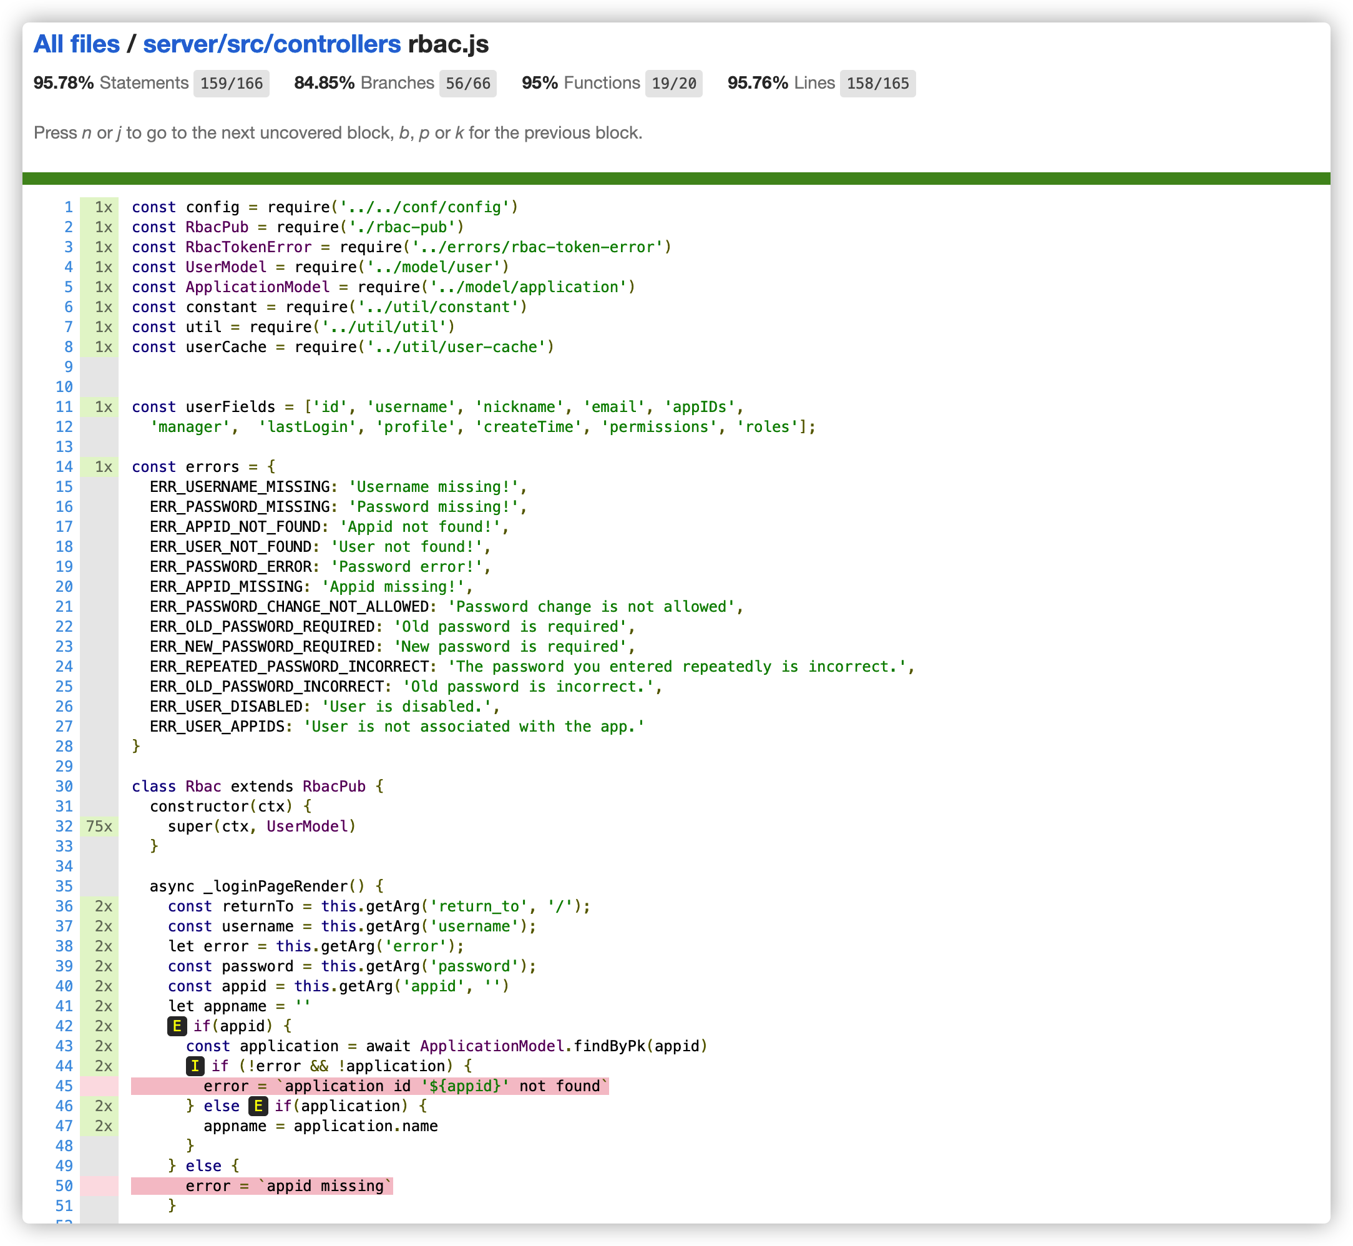Image resolution: width=1353 pixels, height=1246 pixels.
Task: Click the E badge before if(appid)
Action: (177, 1026)
